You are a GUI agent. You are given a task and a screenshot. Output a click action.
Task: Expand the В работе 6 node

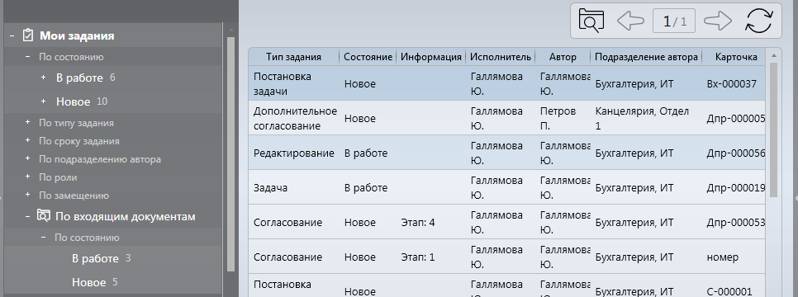pyautogui.click(x=43, y=78)
